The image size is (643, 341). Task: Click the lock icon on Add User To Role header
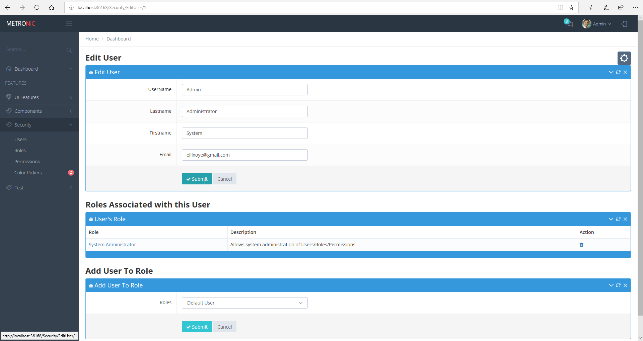point(90,285)
